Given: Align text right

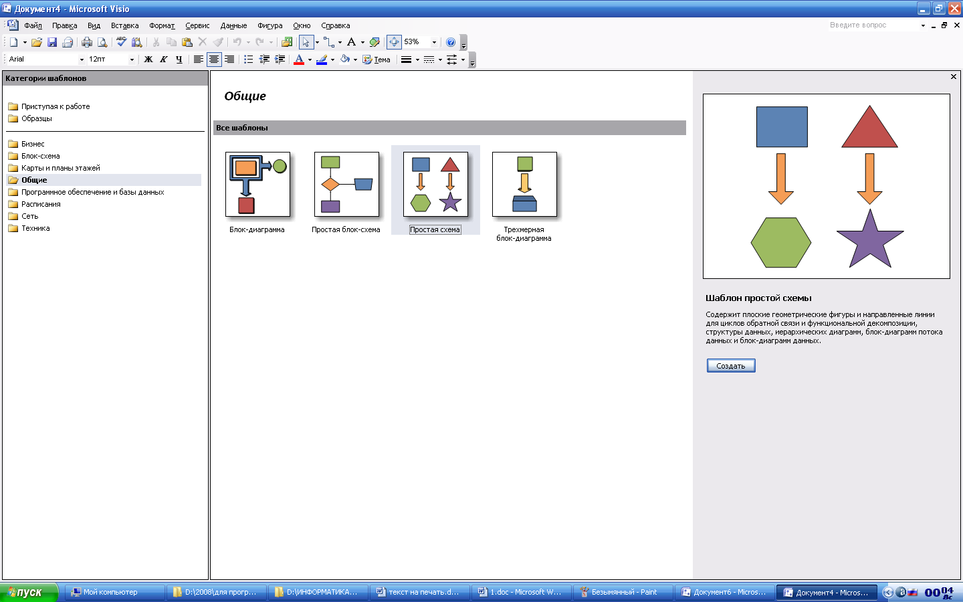Looking at the screenshot, I should (x=229, y=60).
